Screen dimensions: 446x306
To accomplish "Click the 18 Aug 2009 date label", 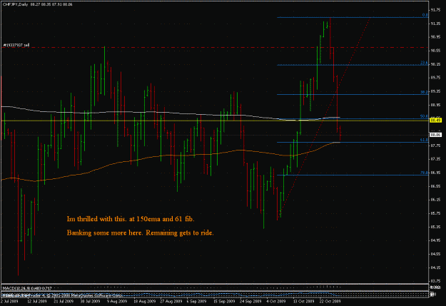I will tap(144, 301).
